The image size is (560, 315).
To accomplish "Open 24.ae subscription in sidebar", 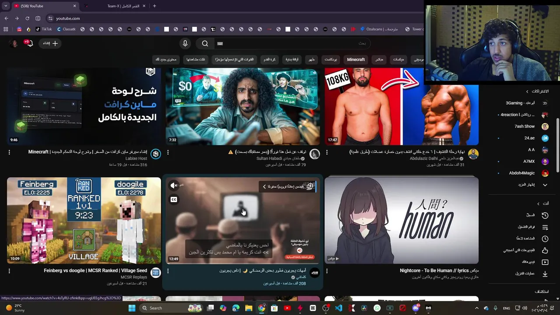I will tap(527, 138).
